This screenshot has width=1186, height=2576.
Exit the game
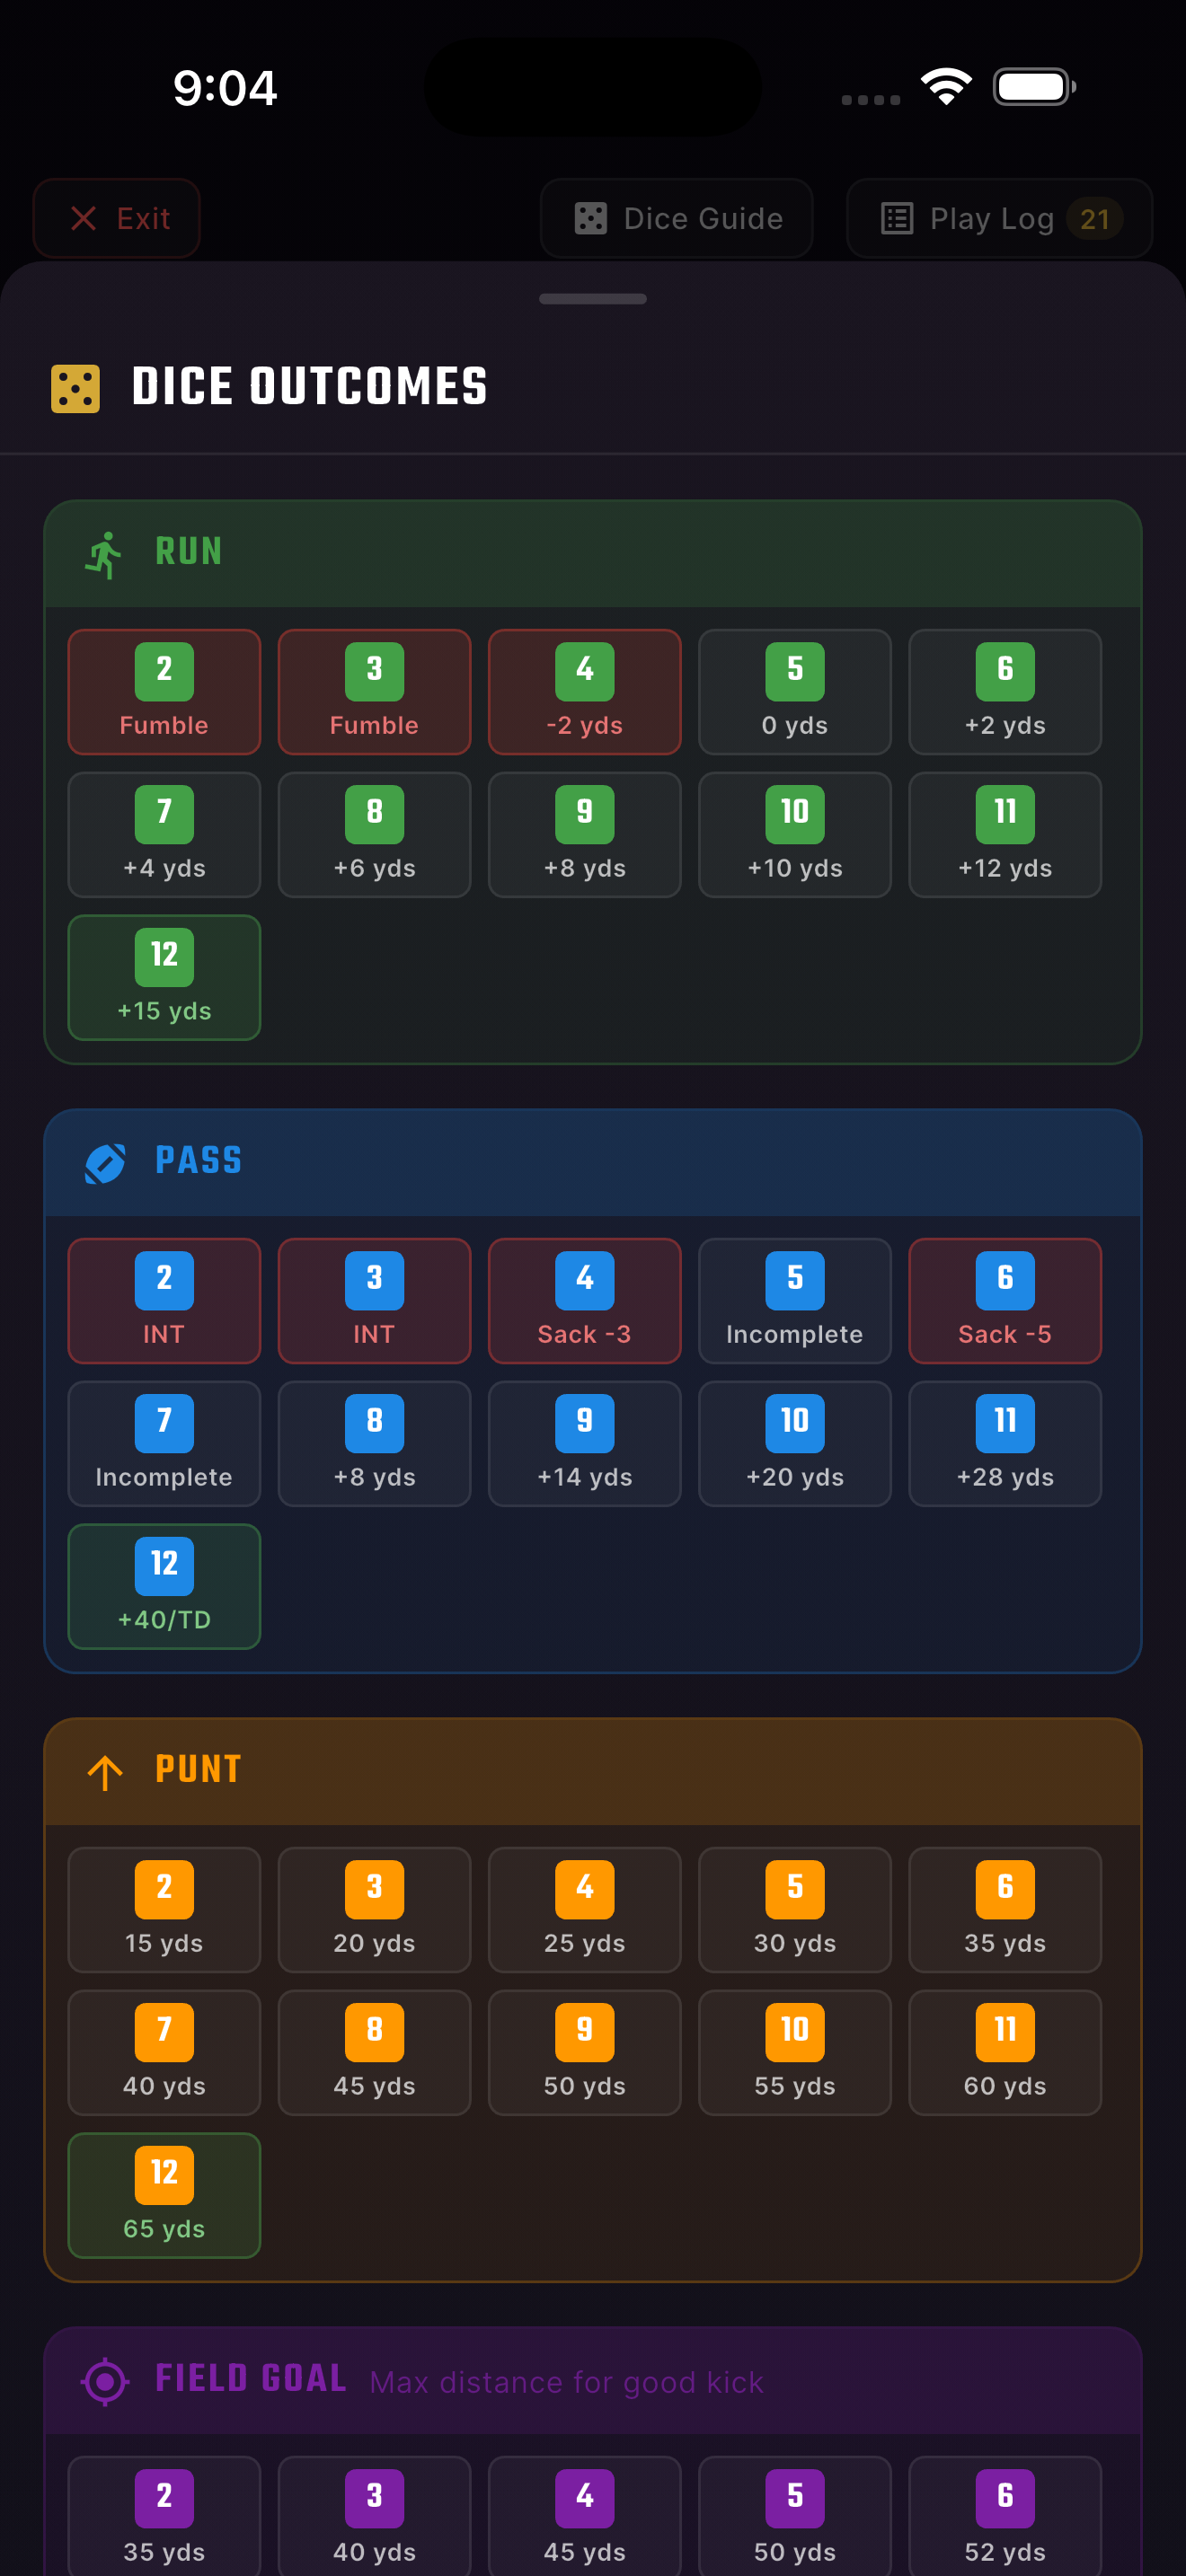pyautogui.click(x=116, y=218)
